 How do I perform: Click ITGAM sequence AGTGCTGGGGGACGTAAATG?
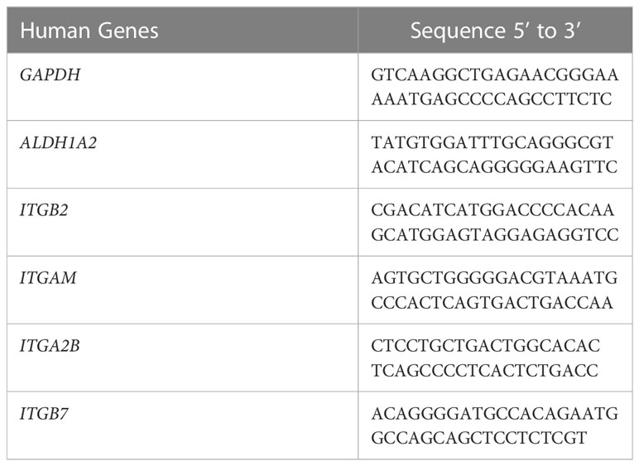[x=494, y=279]
